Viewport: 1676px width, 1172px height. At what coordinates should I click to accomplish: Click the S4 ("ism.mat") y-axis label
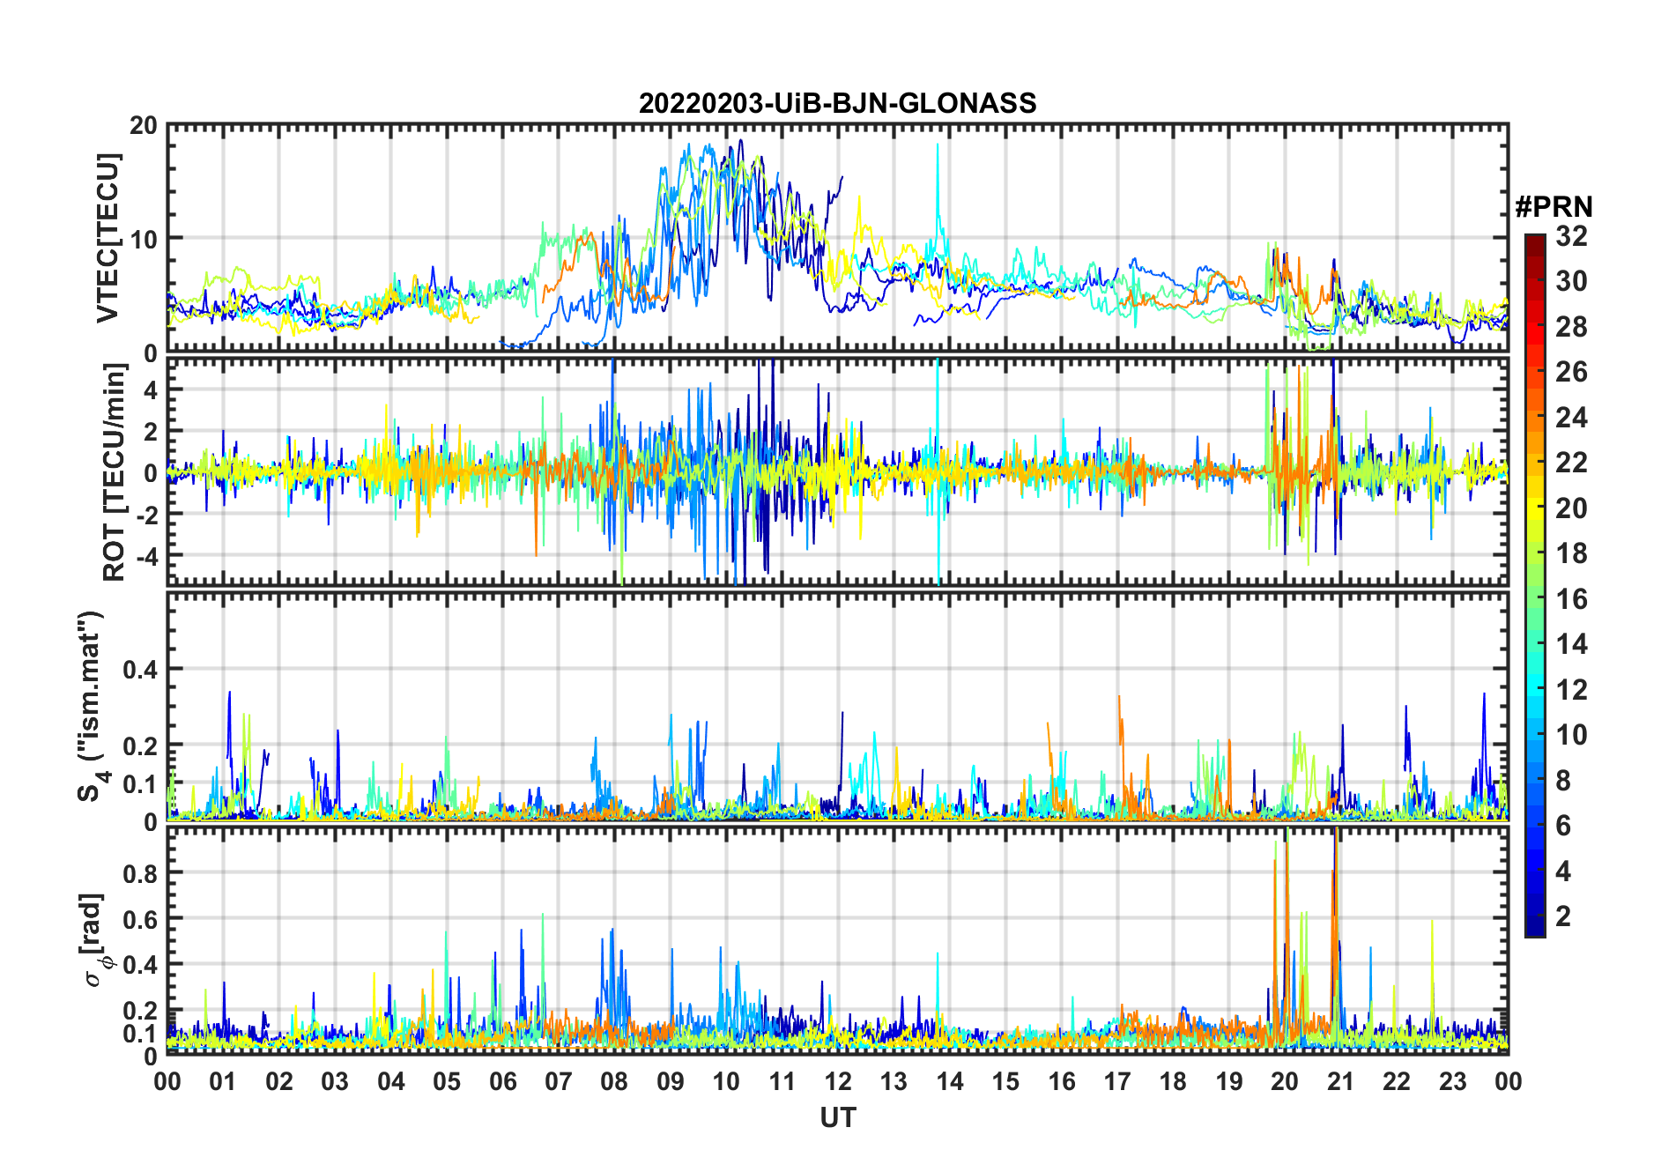[92, 707]
